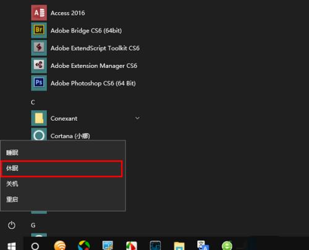The image size is (309, 250).
Task: Launch Adobe Extension Manager CS6
Action: [x=85, y=66]
